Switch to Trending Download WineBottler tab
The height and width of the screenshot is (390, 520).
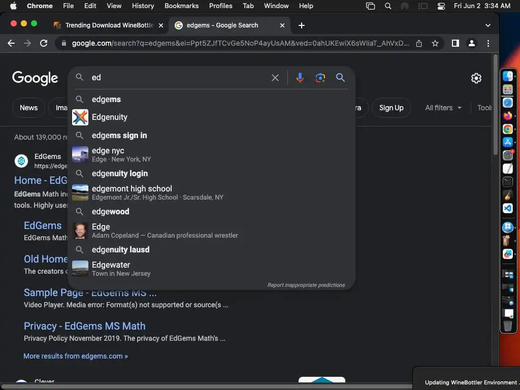[109, 25]
